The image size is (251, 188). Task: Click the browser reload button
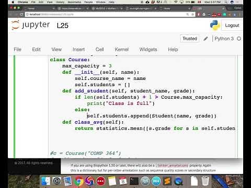pos(21,14)
